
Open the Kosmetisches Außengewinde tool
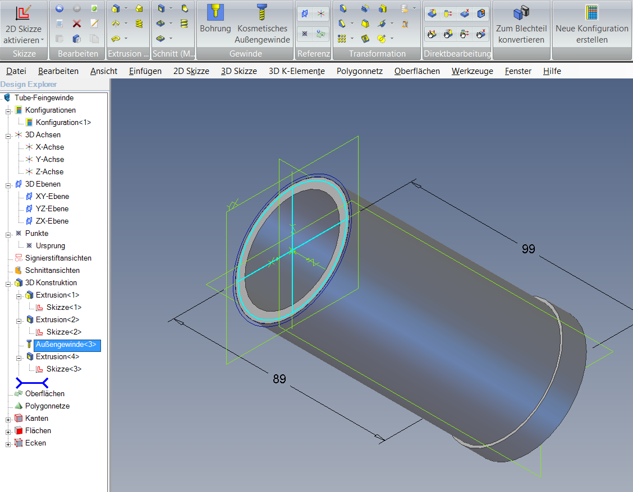(x=263, y=24)
